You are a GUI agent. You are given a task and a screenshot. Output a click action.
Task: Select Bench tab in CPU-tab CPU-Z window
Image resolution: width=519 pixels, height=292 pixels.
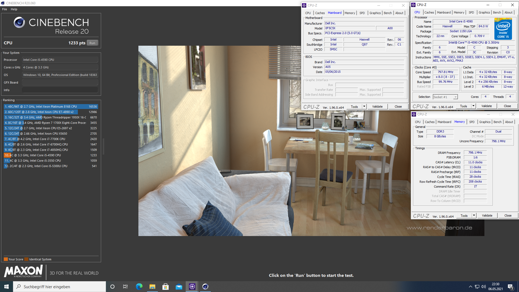tap(497, 12)
